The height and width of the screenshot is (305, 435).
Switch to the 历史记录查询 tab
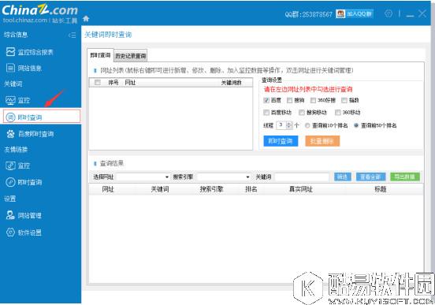130,56
